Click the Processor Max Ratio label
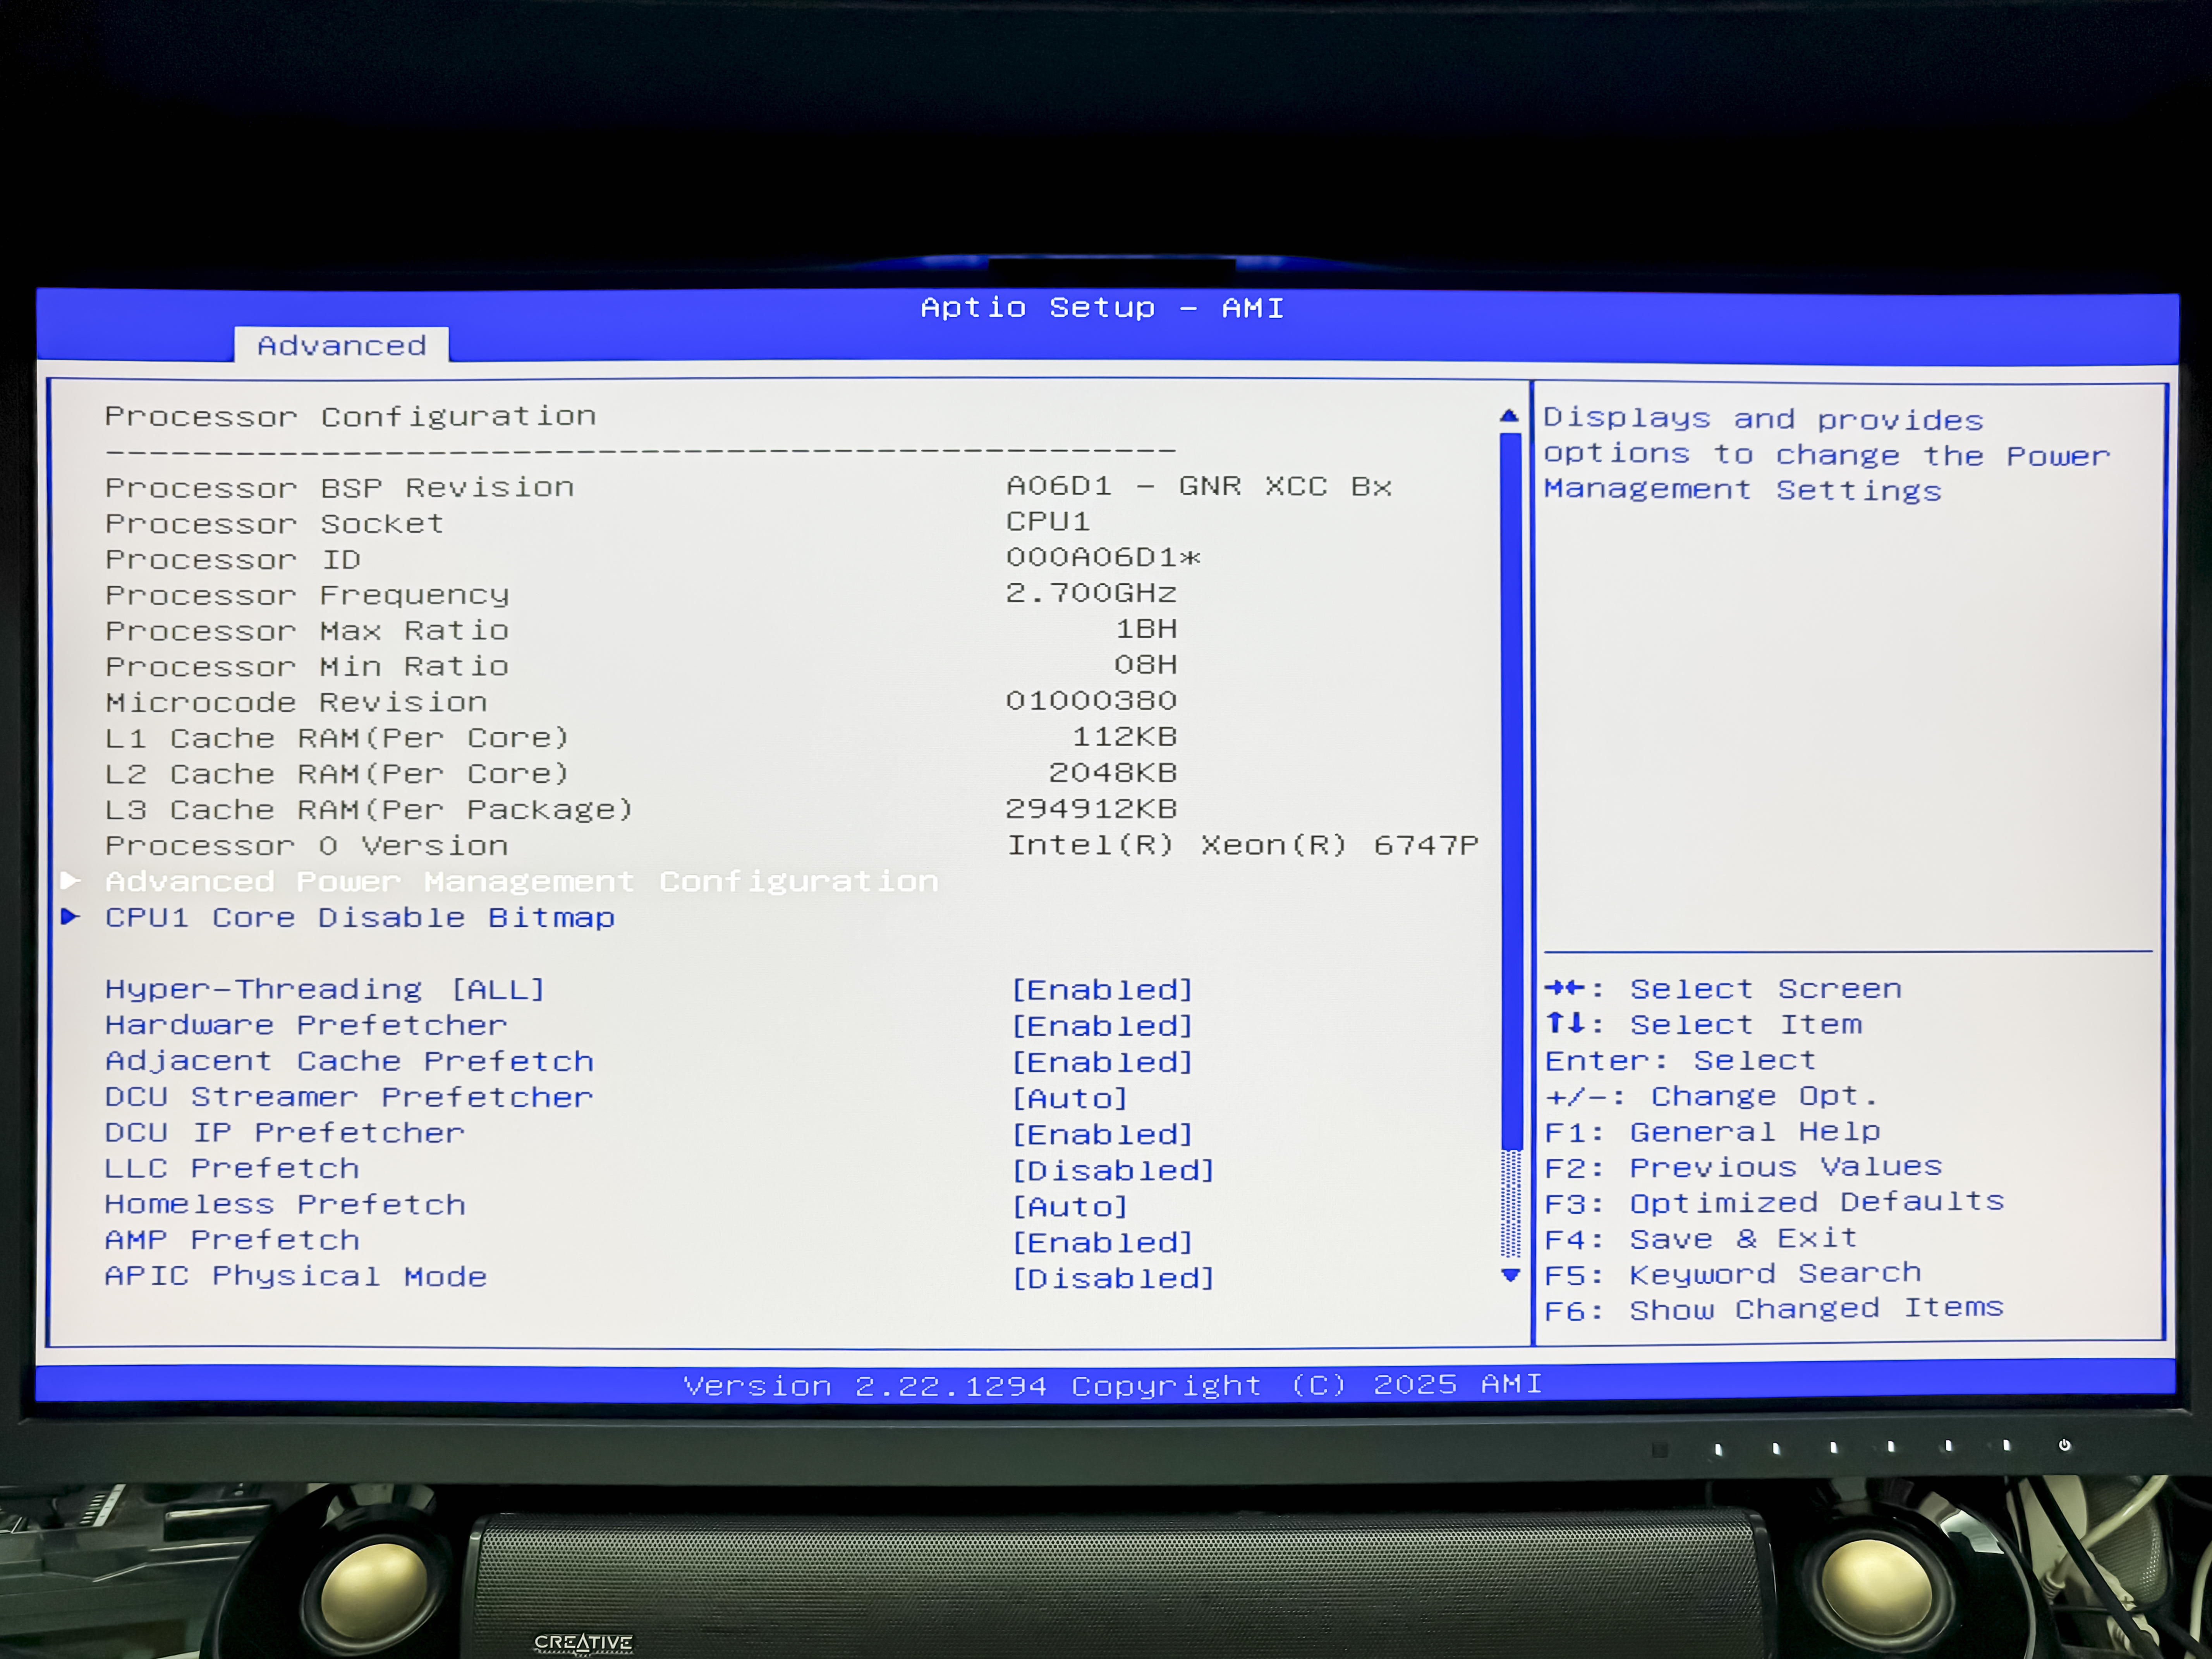Screen dimensions: 2212x1659 point(307,631)
